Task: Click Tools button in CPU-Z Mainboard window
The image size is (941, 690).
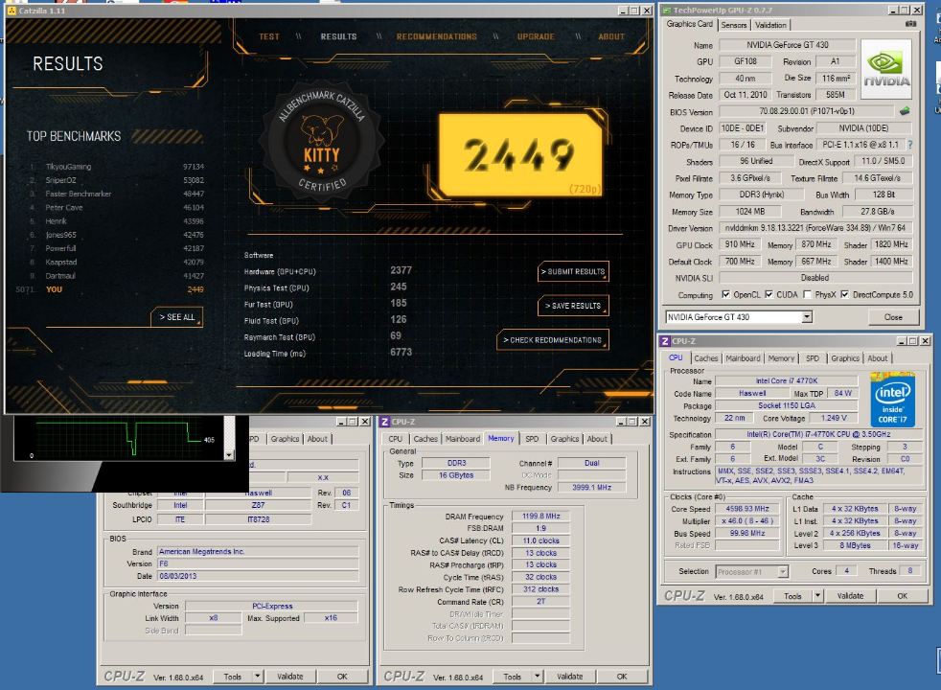Action: [x=233, y=677]
